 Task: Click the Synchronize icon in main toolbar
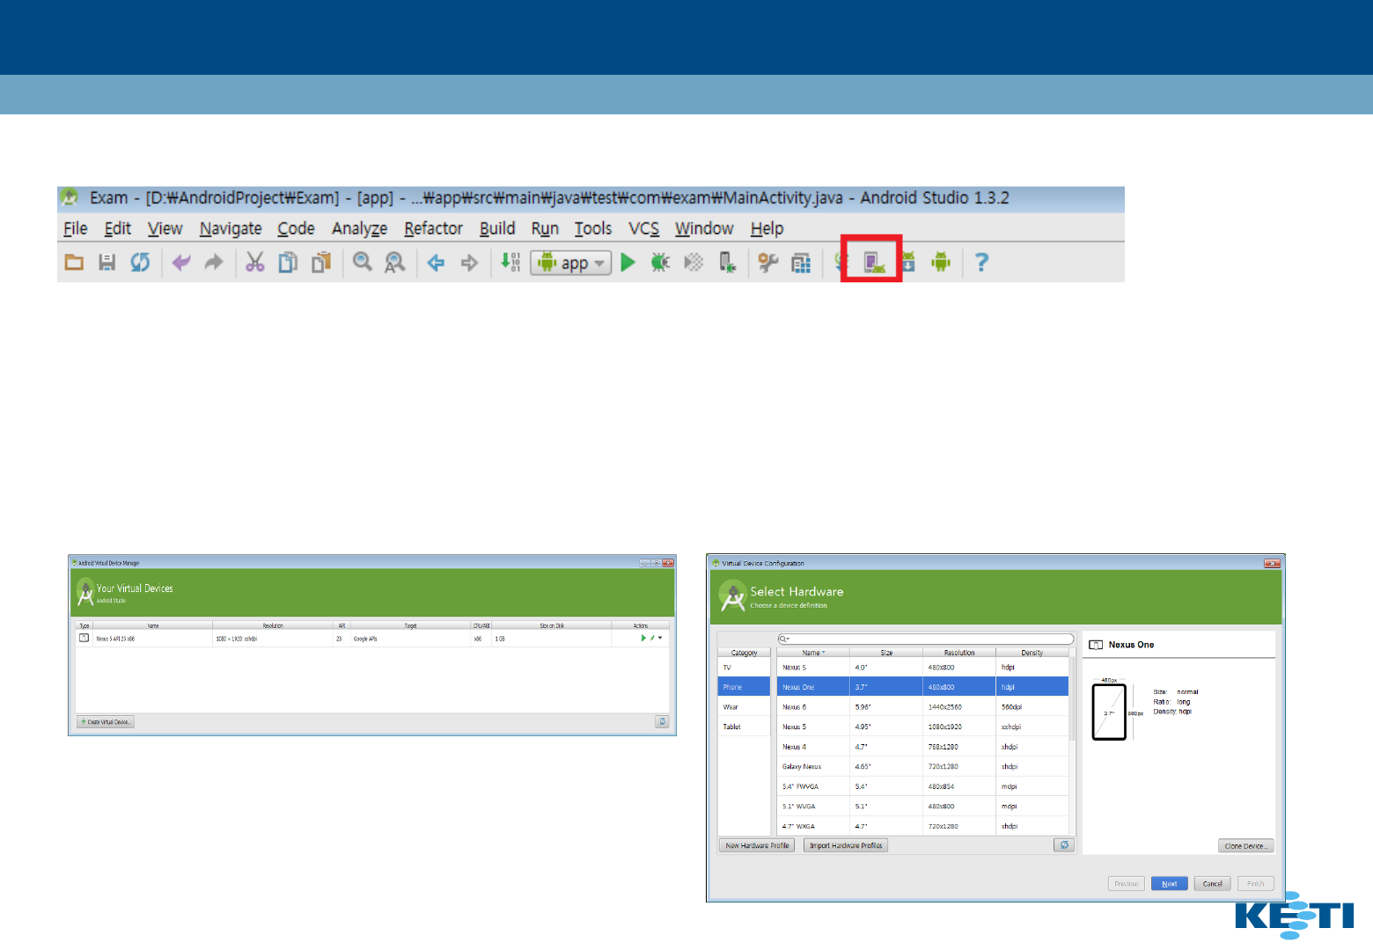coord(140,262)
